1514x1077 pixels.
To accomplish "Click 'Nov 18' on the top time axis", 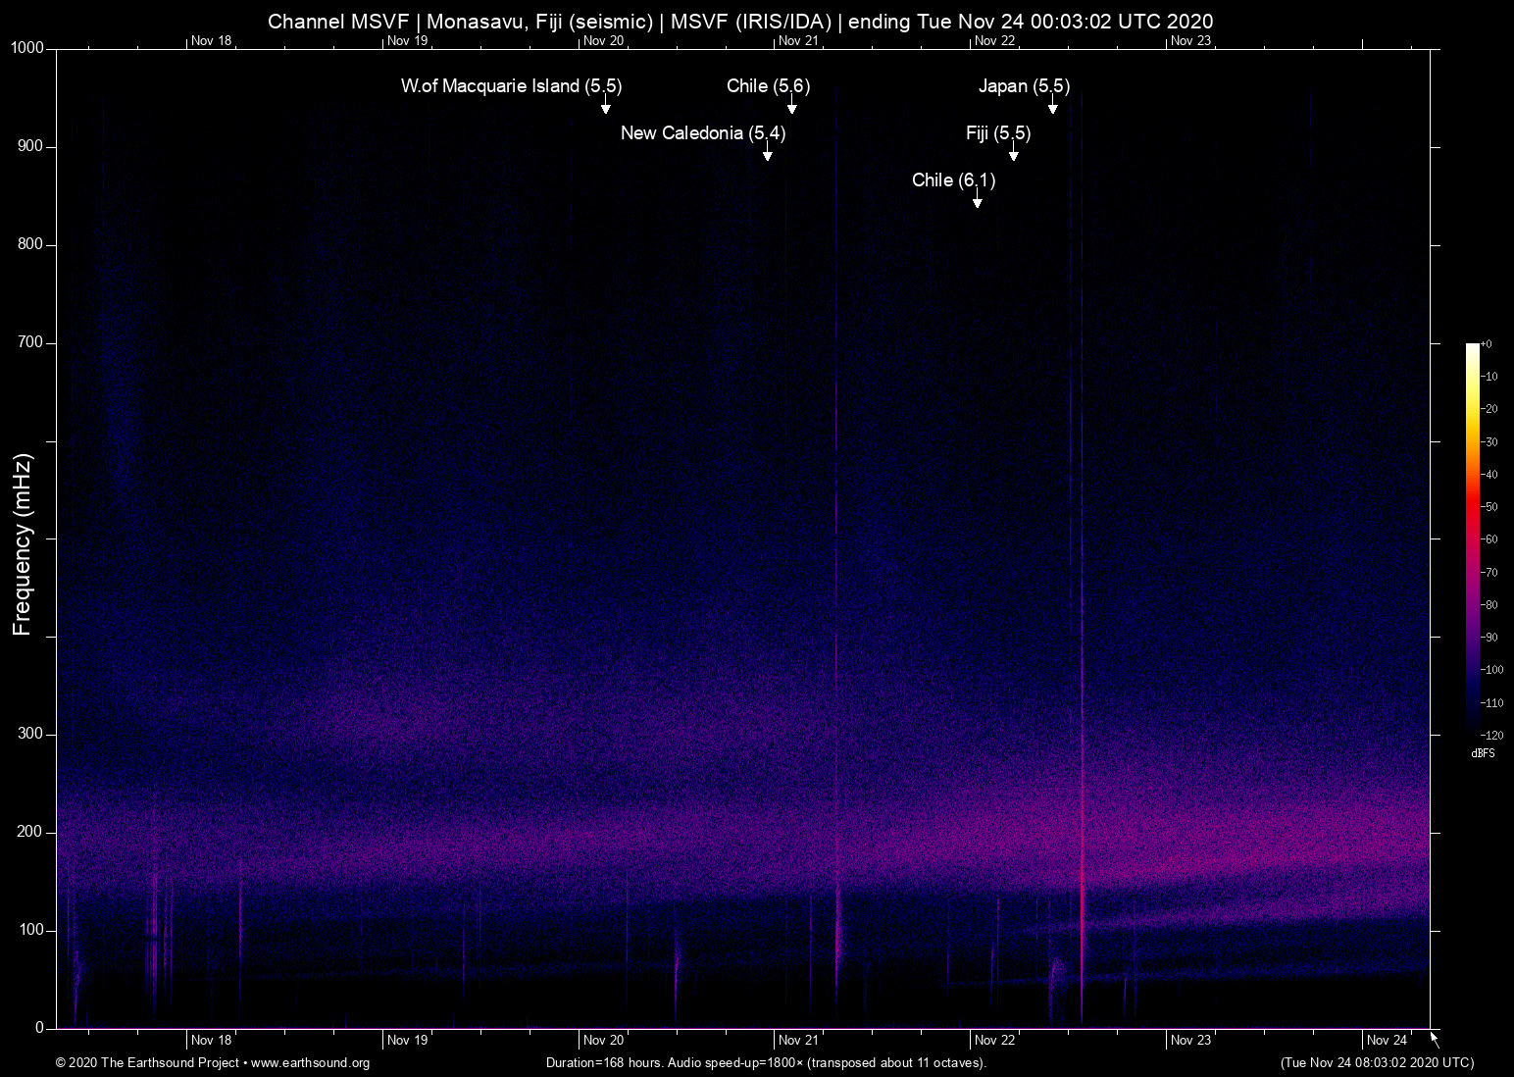I will 212,40.
